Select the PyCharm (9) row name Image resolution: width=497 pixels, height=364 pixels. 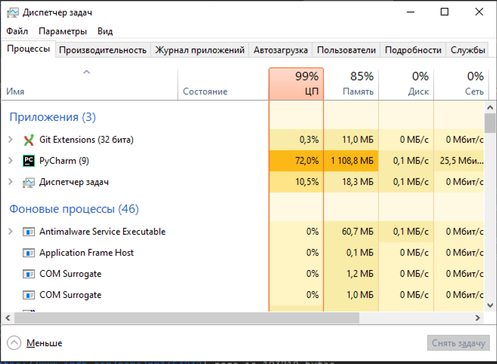[x=64, y=161]
